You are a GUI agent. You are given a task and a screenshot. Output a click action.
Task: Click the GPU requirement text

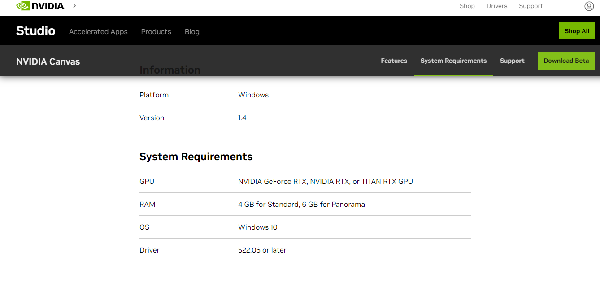325,182
